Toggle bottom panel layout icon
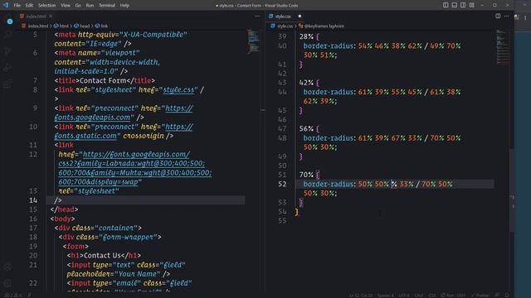Viewport: 531px width, 298px height. pyautogui.click(x=455, y=6)
